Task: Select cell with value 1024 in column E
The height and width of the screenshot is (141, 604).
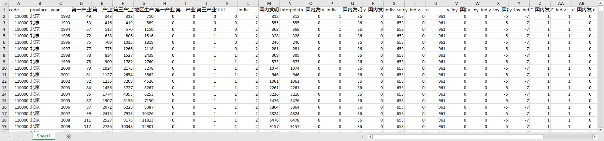Action: (x=102, y=68)
